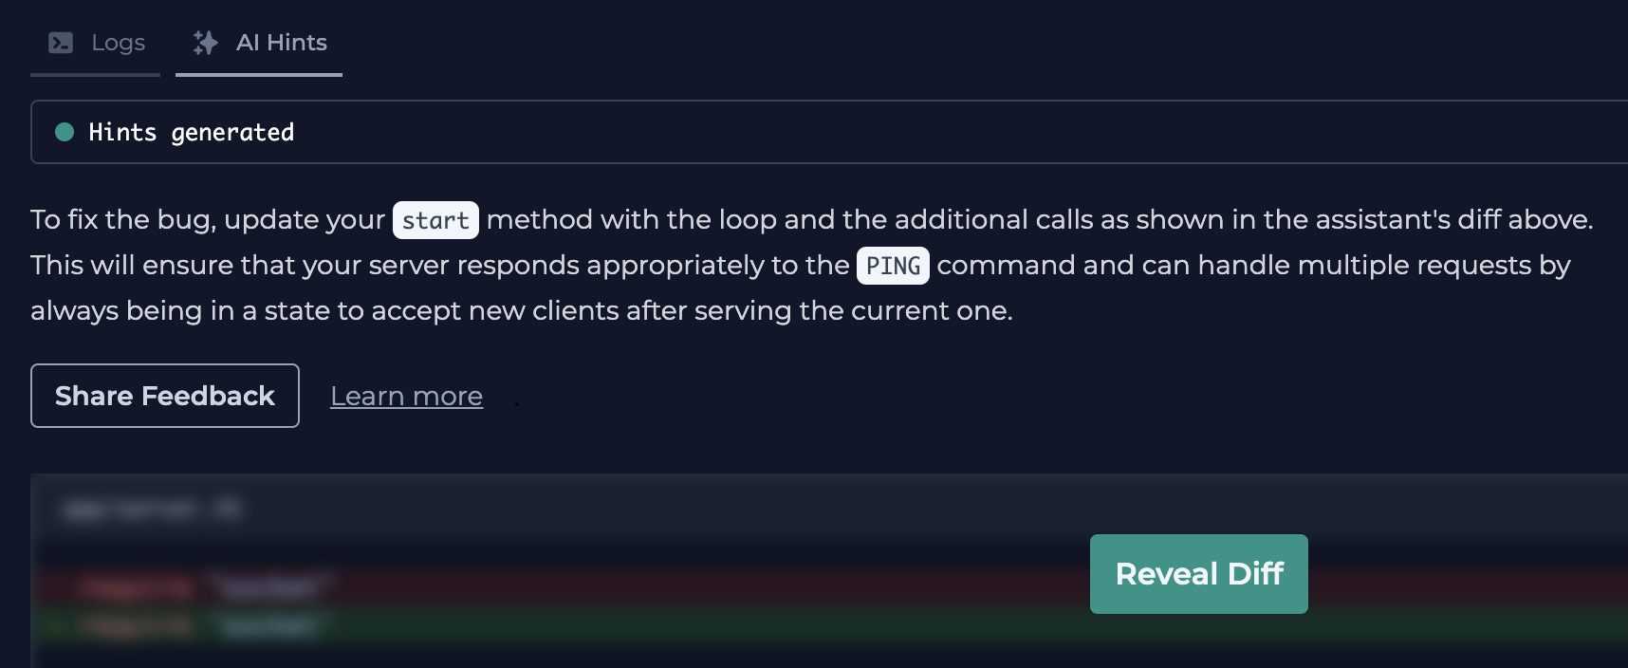
Task: Click the minus marker on red diff line
Action: tap(55, 587)
